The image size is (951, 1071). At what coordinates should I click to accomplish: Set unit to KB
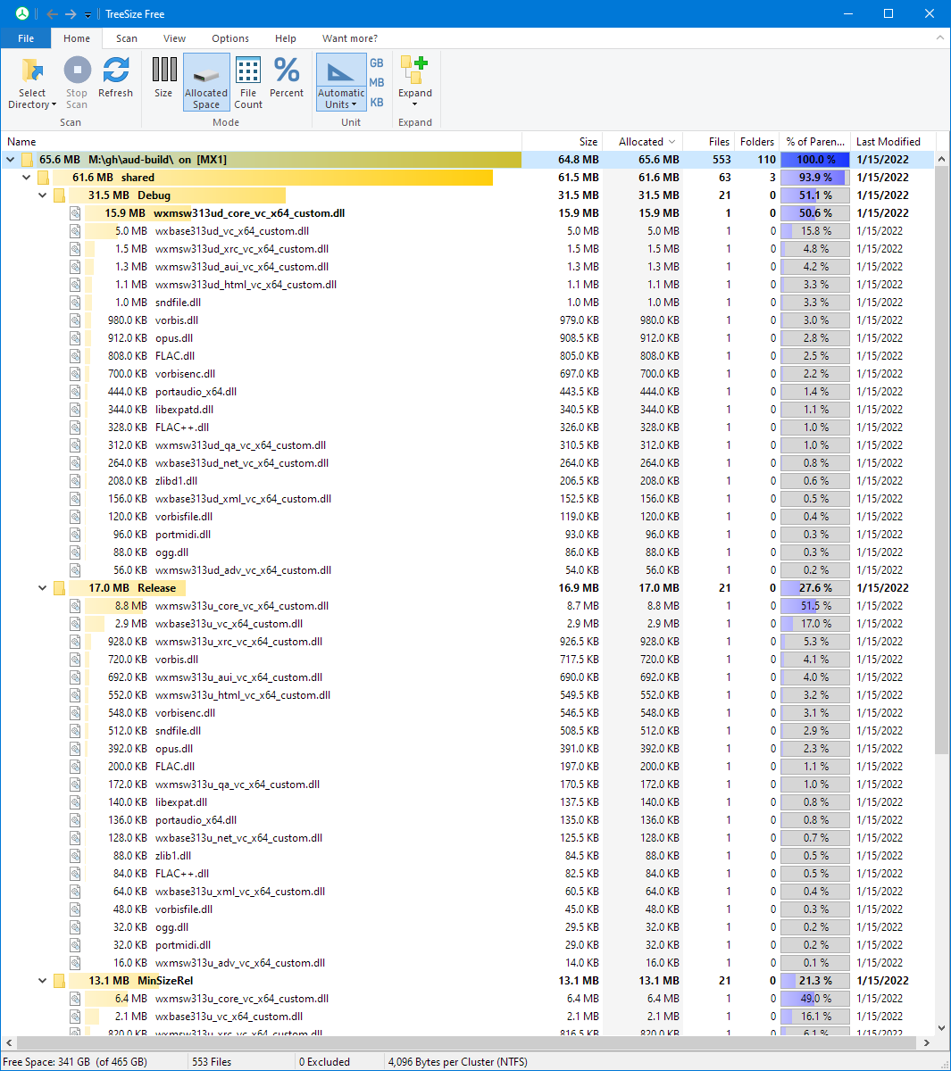coord(377,102)
